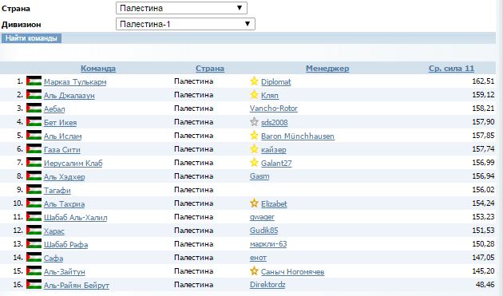Click the gold star beside Diplomat
The height and width of the screenshot is (296, 503).
tap(254, 81)
